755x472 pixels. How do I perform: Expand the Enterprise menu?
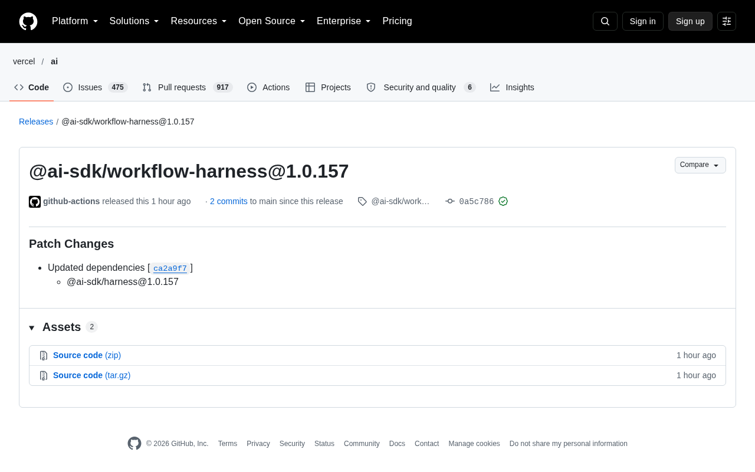344,21
